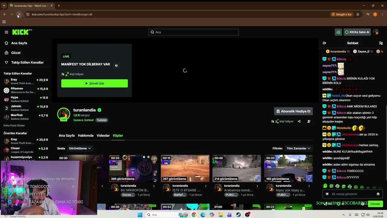This screenshot has width=387, height=218.
Task: Play the 385 görüntüleme clip thumbnail
Action: 133,168
